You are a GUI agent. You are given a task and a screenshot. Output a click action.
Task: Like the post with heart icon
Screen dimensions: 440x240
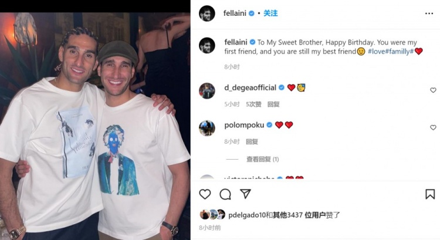coord(205,194)
